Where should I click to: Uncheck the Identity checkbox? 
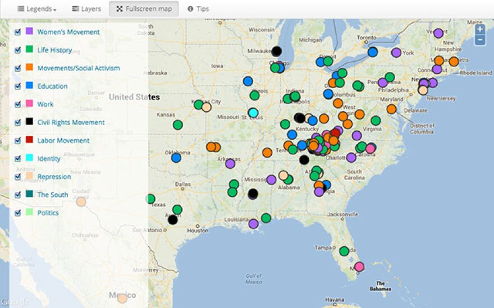point(17,159)
